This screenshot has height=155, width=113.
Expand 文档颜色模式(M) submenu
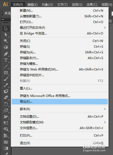pos(60,122)
